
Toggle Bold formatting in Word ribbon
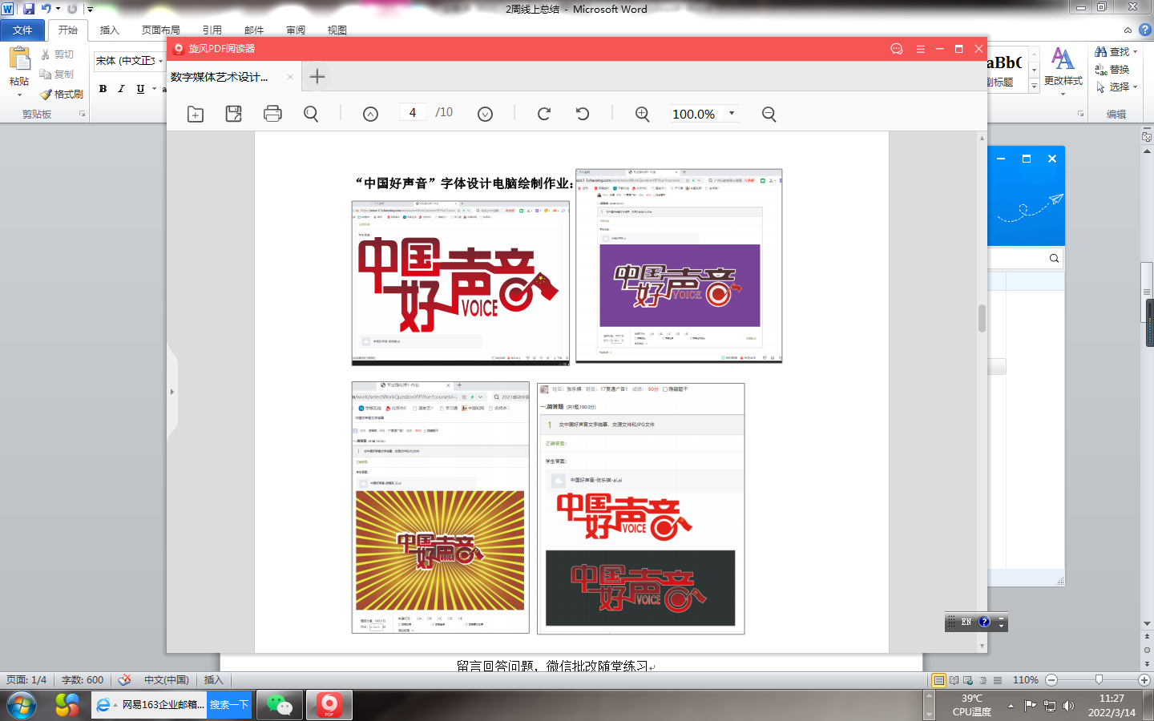pos(103,89)
